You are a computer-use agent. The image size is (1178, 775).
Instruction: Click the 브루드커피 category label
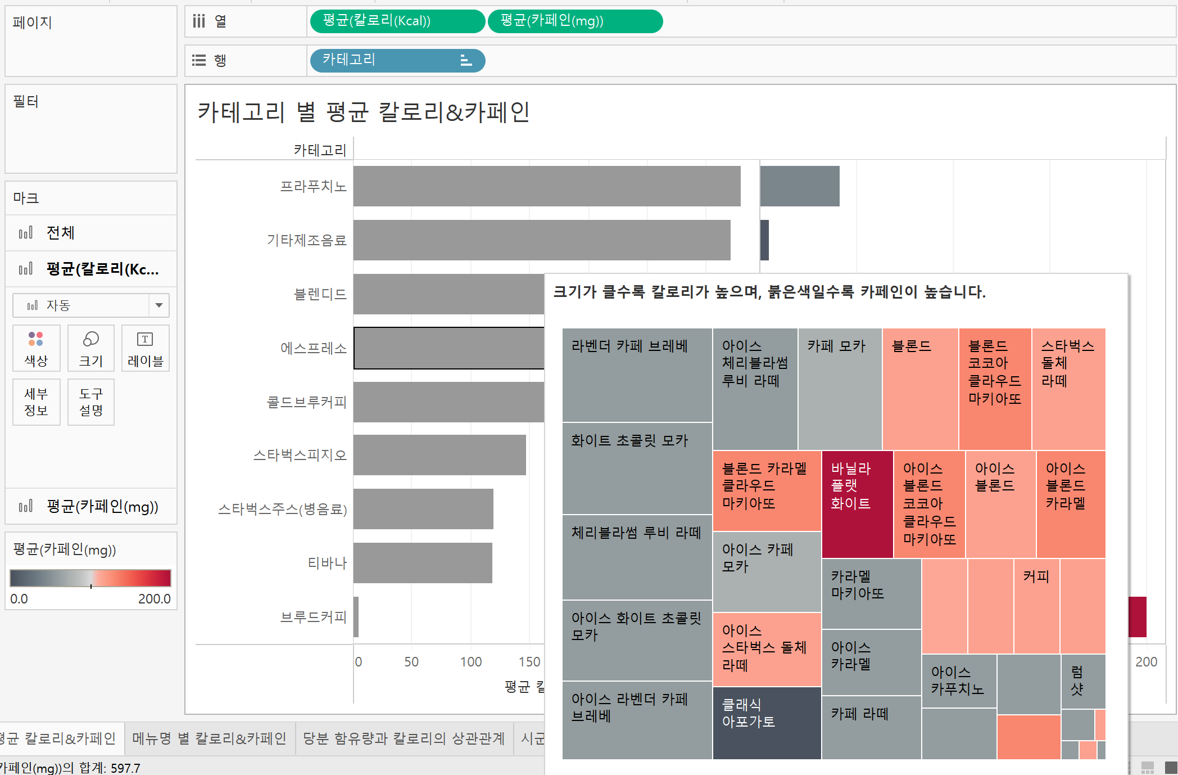pyautogui.click(x=313, y=617)
